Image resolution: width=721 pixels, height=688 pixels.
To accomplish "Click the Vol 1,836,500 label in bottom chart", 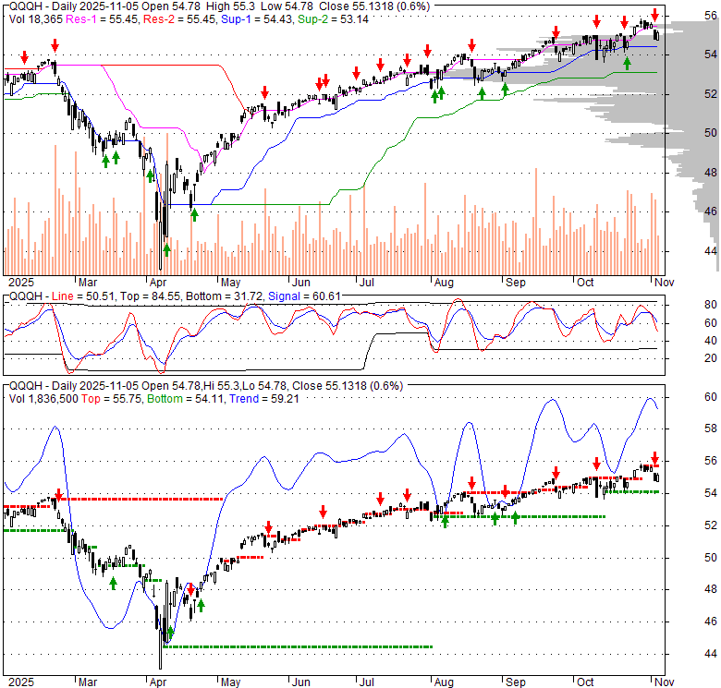I will [43, 398].
